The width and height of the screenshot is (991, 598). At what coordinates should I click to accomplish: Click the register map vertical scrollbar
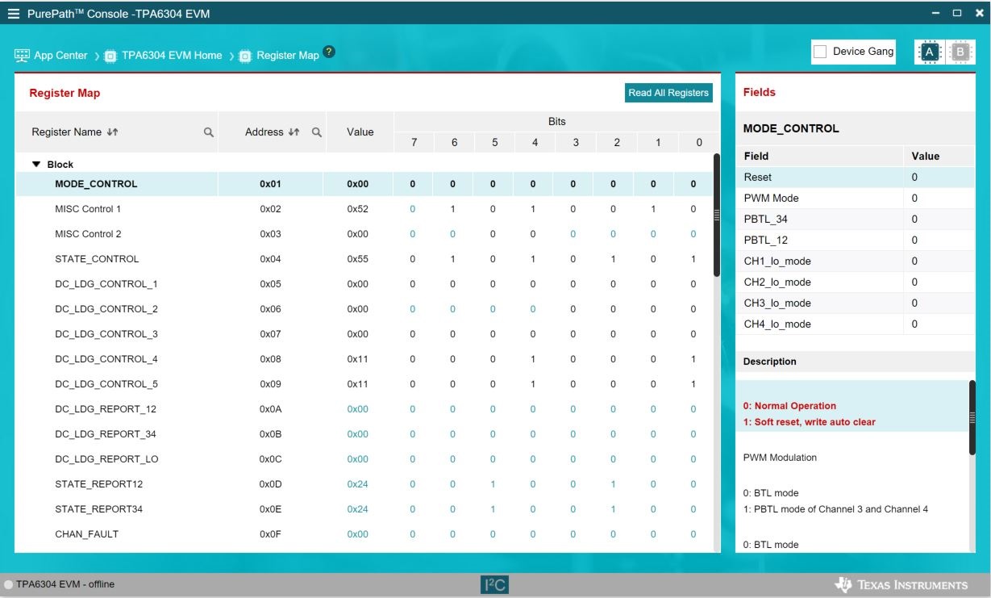point(716,215)
